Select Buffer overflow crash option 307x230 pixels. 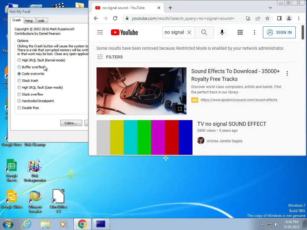(x=31, y=67)
